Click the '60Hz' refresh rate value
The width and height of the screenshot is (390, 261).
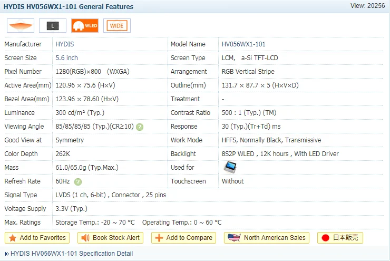point(63,181)
